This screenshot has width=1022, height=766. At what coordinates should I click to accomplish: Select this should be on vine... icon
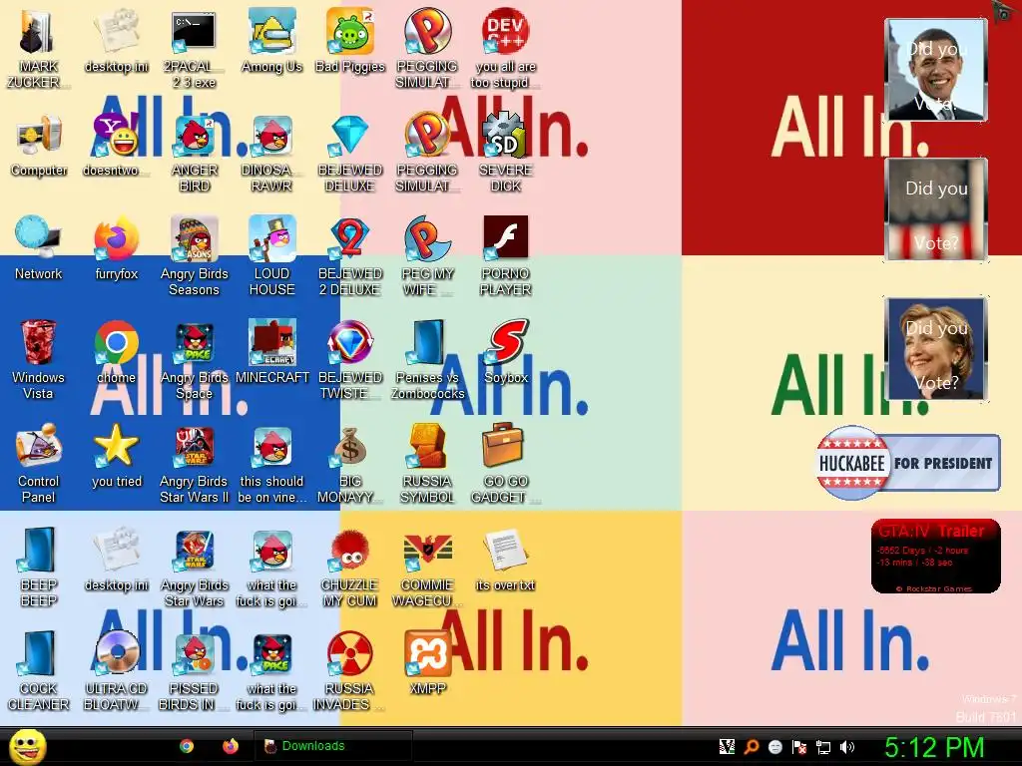click(x=271, y=463)
